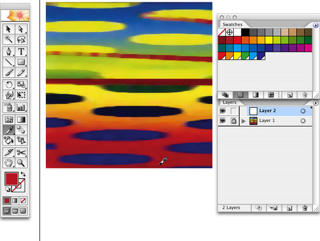Select the Eyedropper tool
Image resolution: width=320 pixels, height=241 pixels.
coord(9,130)
